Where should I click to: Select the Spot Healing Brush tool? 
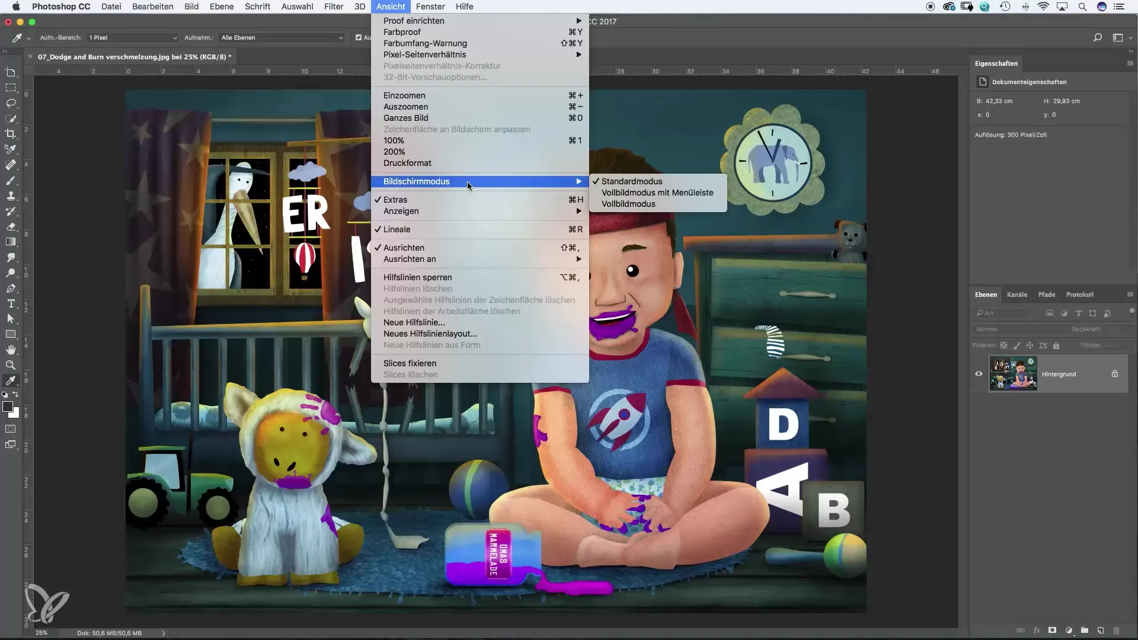coord(11,165)
